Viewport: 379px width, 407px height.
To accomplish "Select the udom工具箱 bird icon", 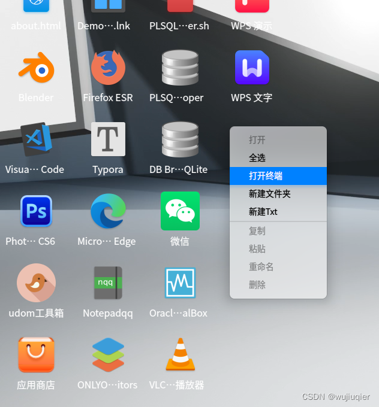I will tap(36, 283).
